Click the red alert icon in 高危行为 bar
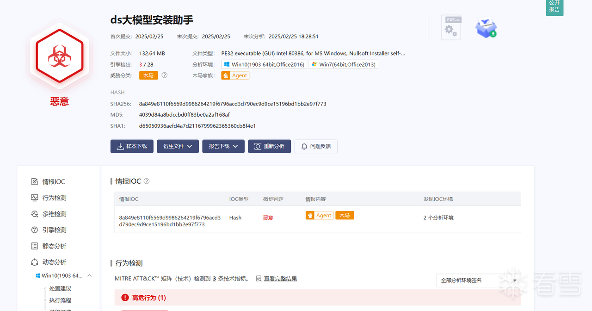The width and height of the screenshot is (592, 311). (125, 298)
